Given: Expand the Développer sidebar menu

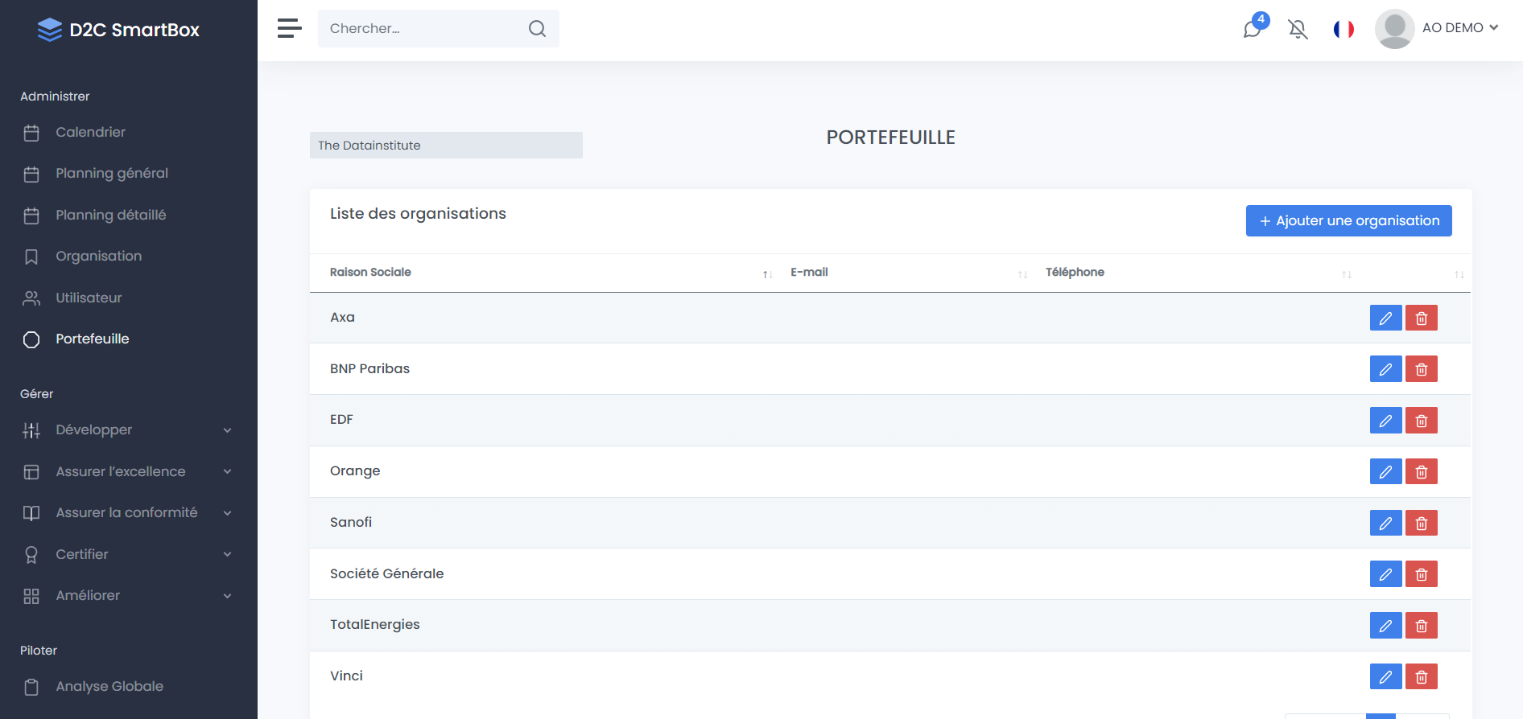Looking at the screenshot, I should [129, 430].
